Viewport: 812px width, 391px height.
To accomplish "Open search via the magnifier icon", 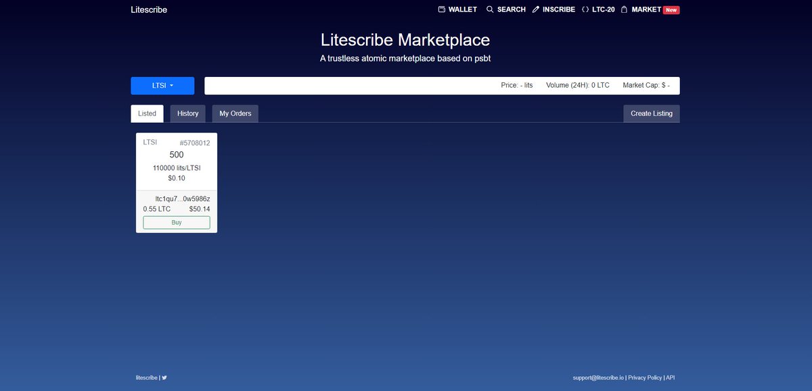I will [489, 9].
